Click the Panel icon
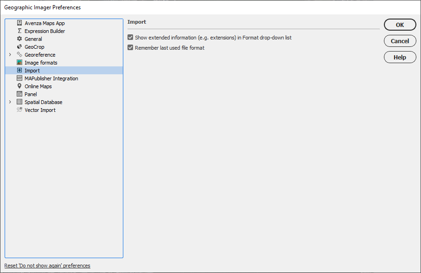The height and width of the screenshot is (273, 421). (19, 94)
